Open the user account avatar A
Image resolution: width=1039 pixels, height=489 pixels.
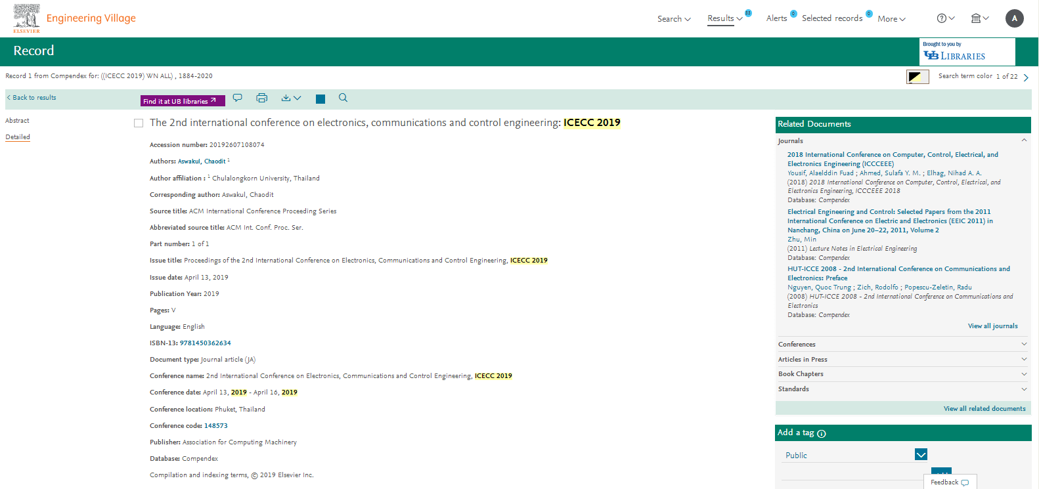[1015, 18]
